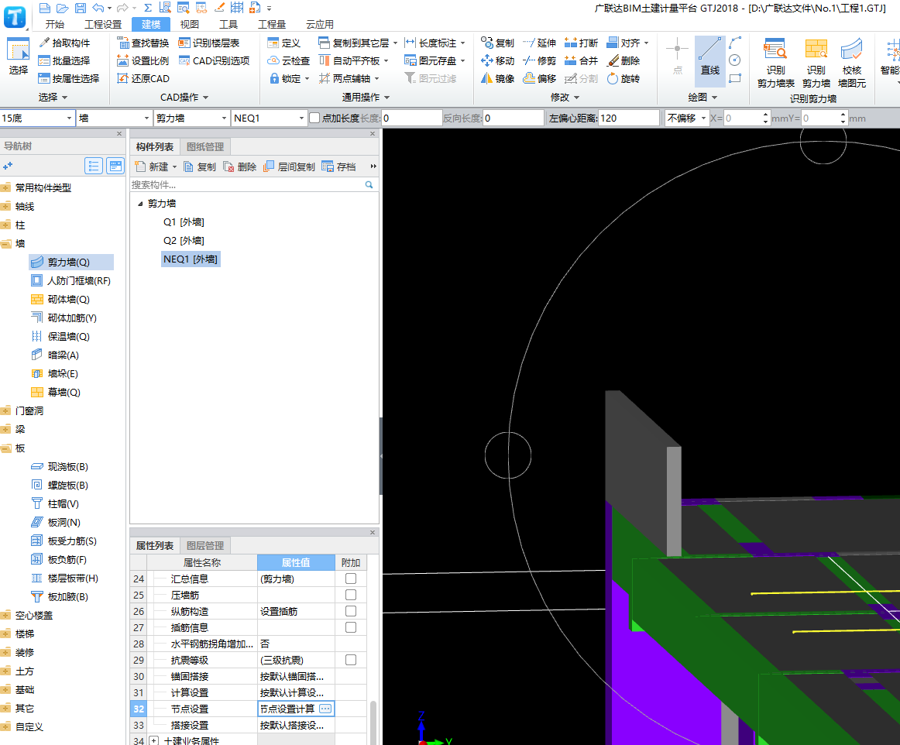Click the 按属性选择 select by attribute tool
Image resolution: width=900 pixels, height=745 pixels.
(x=68, y=79)
